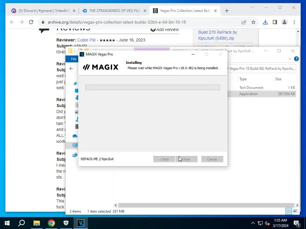Reload the archive.org page
Image resolution: width=306 pixels, height=229 pixels.
[x=31, y=22]
